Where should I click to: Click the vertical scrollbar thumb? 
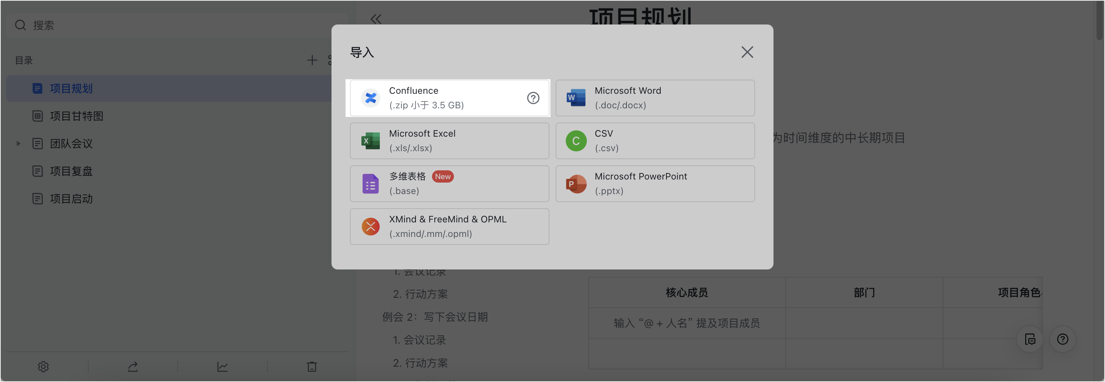coord(1099,21)
